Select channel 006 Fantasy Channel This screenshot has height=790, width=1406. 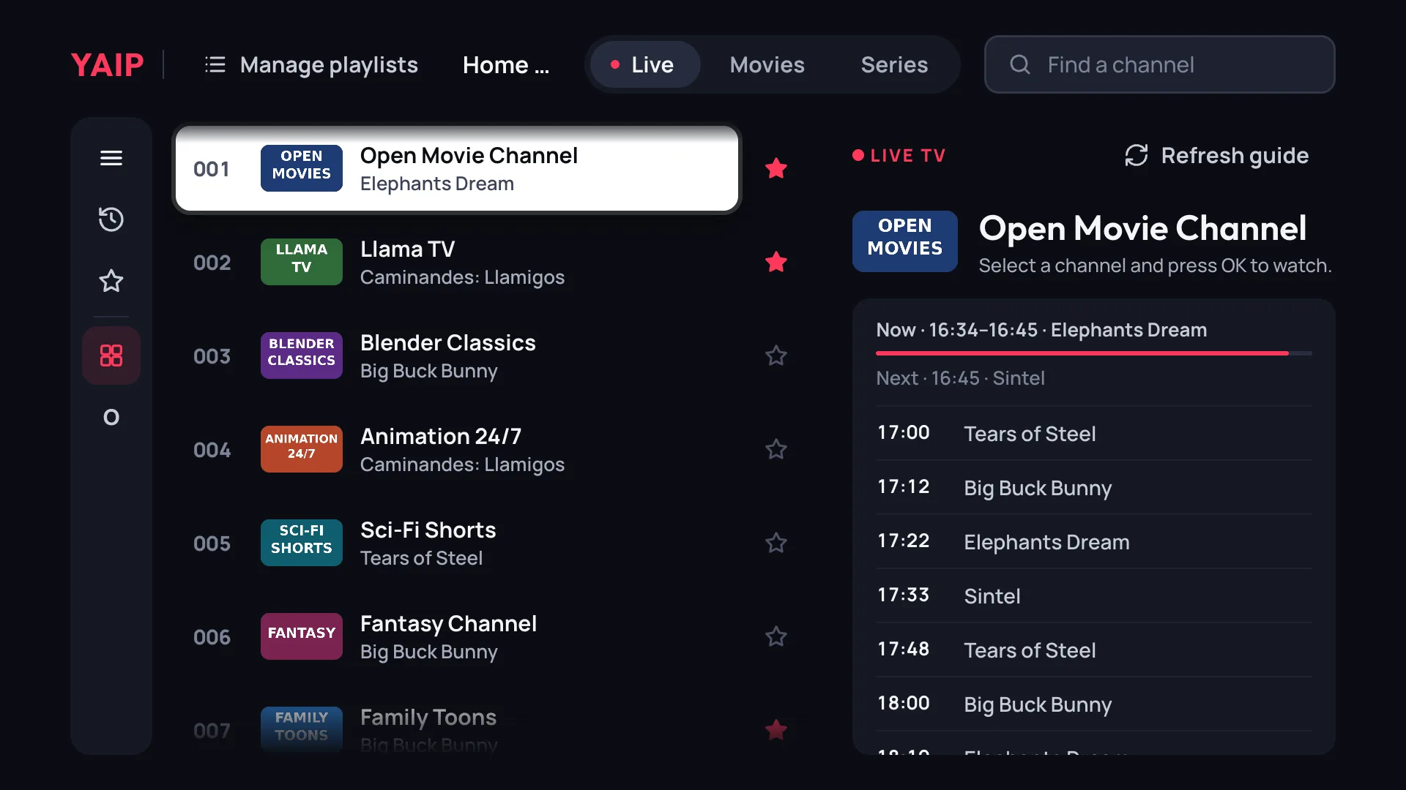(457, 636)
